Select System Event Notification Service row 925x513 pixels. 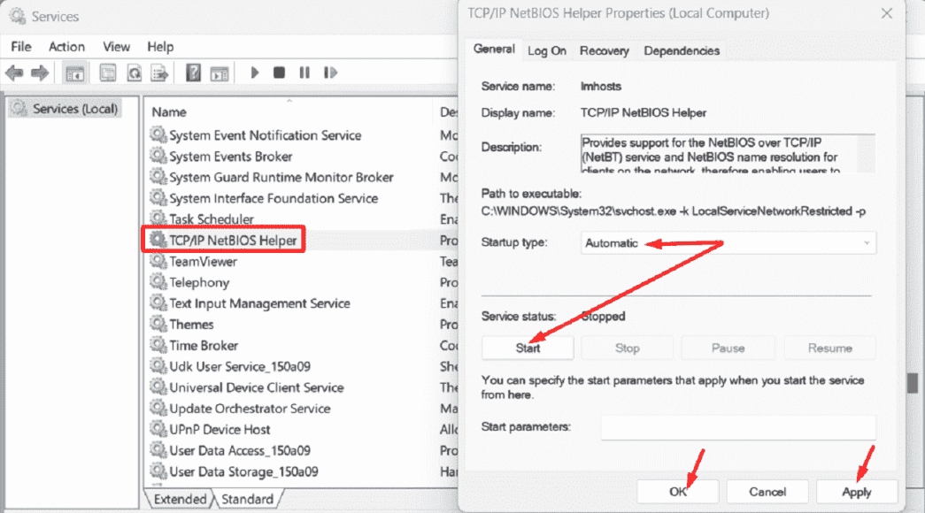point(265,135)
